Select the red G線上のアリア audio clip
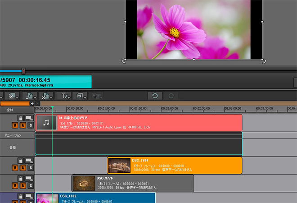Image resolution: width=297 pixels, height=203 pixels. [x=148, y=123]
